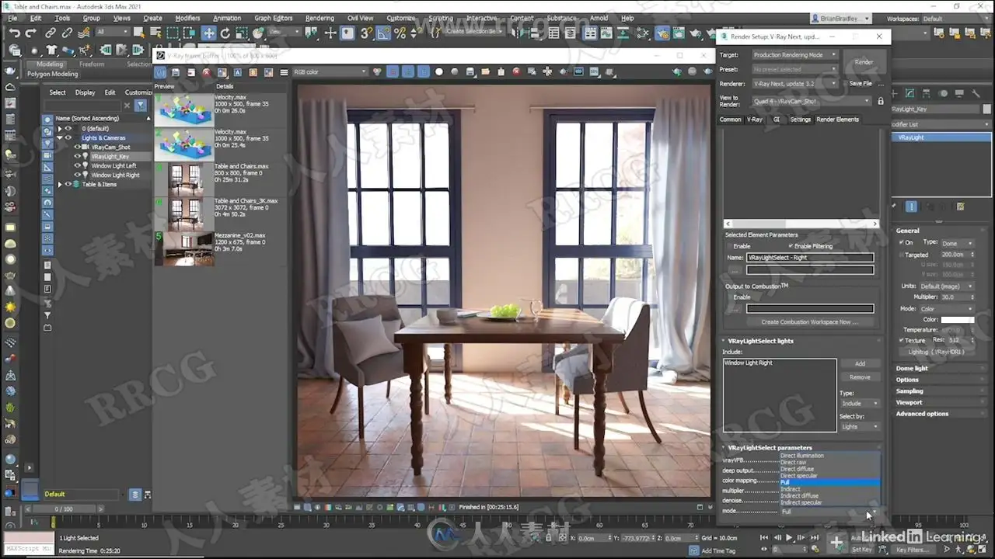995x559 pixels.
Task: Toggle visibility eye for Window Light Right
Action: (x=77, y=175)
